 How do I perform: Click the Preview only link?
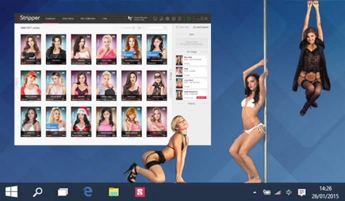pos(188,98)
